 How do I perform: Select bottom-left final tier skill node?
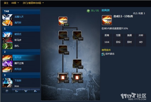pos(63,78)
